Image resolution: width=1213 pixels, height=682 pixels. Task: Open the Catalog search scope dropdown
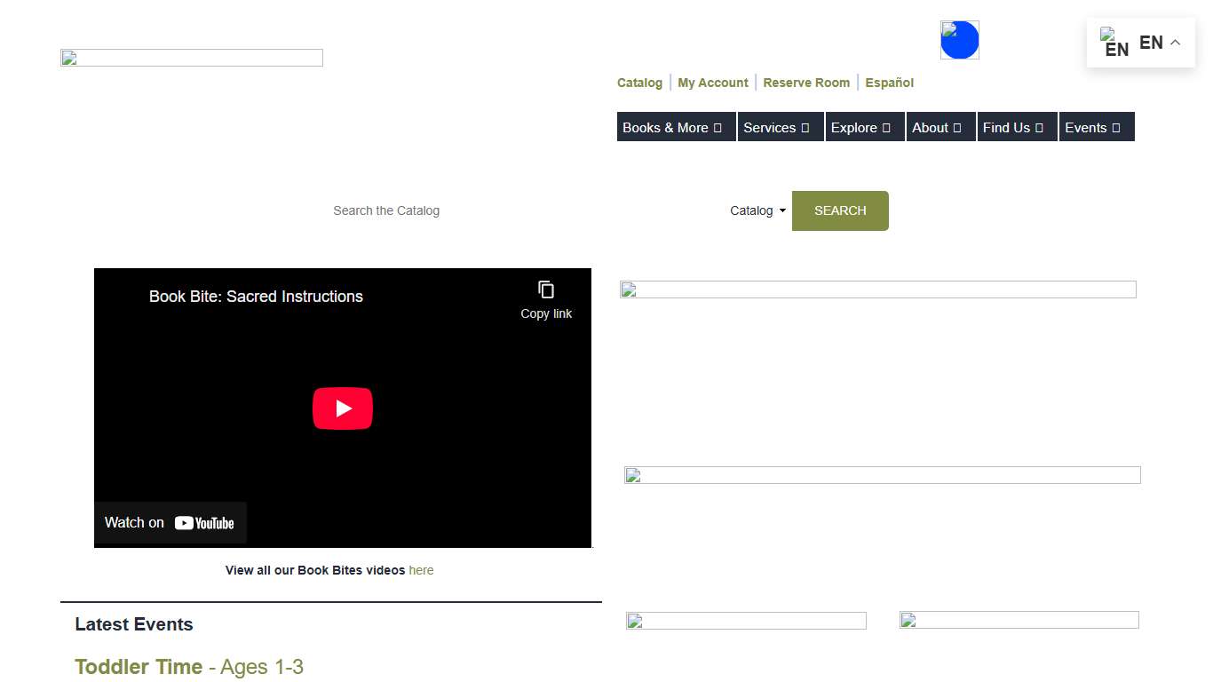tap(757, 210)
